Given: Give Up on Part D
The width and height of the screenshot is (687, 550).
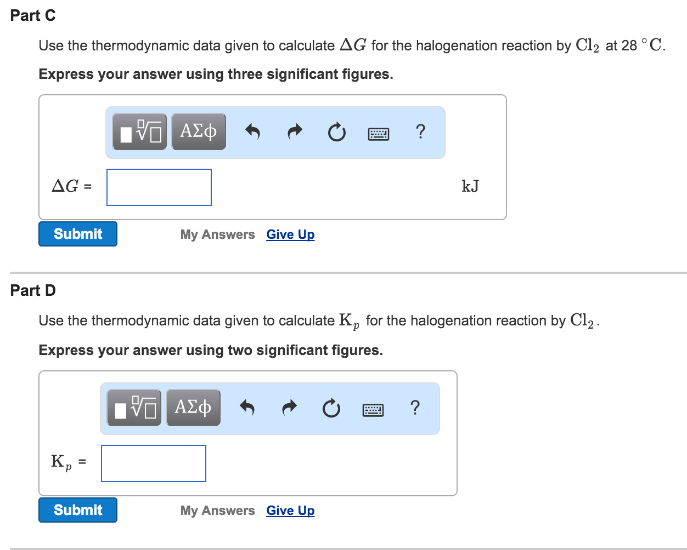Looking at the screenshot, I should pos(290,511).
